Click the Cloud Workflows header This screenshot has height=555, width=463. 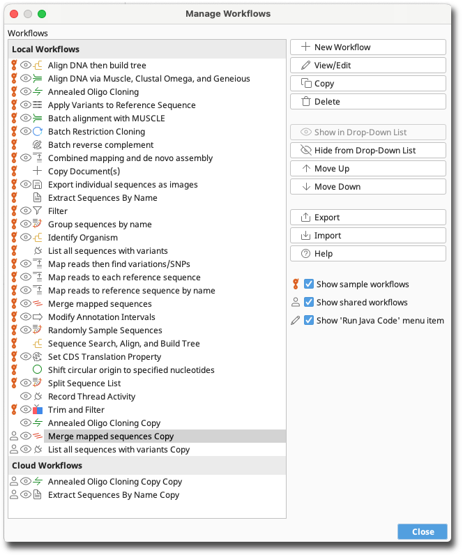pyautogui.click(x=147, y=466)
